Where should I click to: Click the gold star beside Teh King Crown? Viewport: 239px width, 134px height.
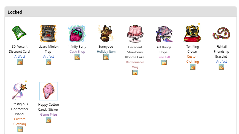click(199, 24)
